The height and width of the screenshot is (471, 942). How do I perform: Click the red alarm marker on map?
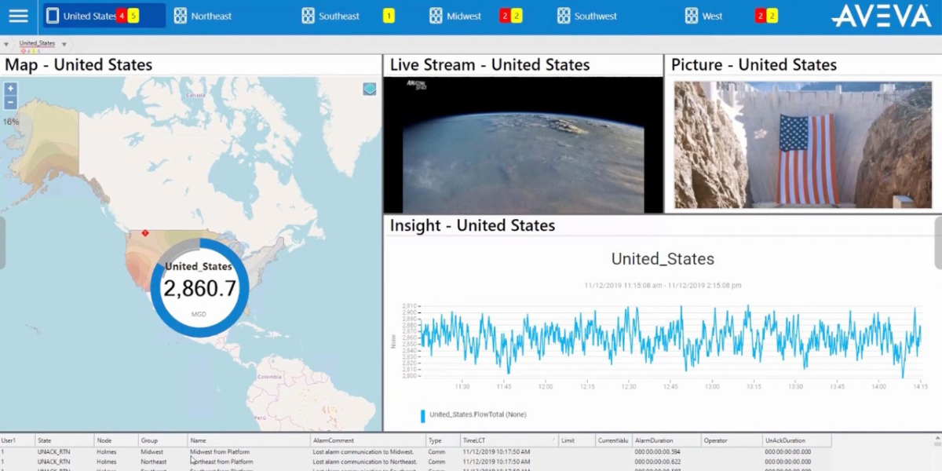tap(145, 233)
